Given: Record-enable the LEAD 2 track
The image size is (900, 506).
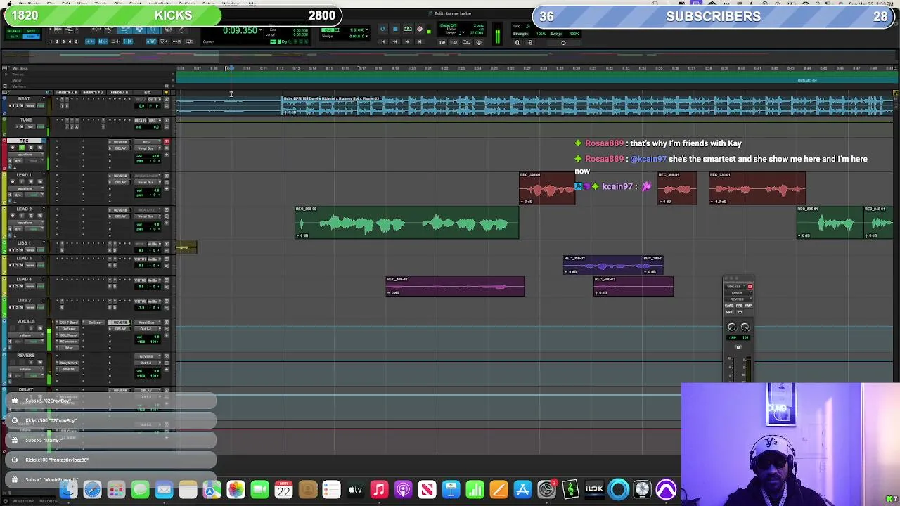Looking at the screenshot, I should pos(13,216).
